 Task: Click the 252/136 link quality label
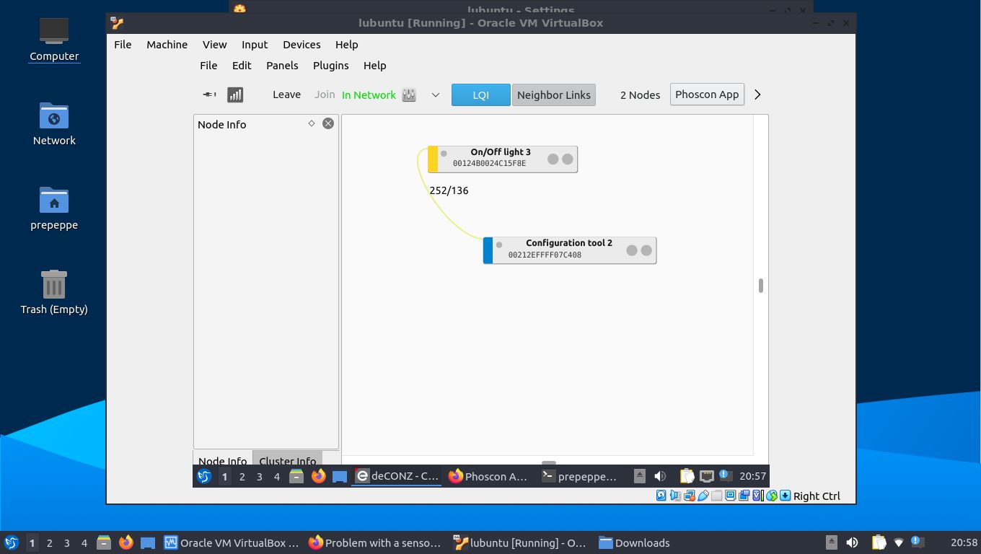[449, 190]
